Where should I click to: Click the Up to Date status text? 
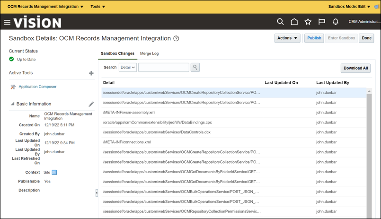pos(26,60)
